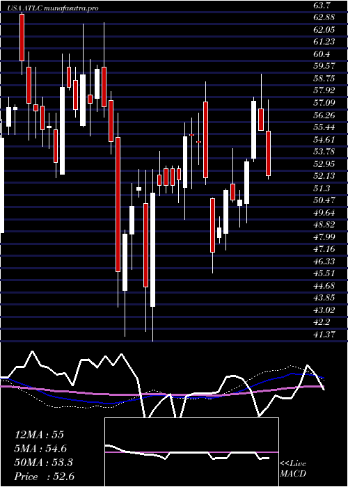The height and width of the screenshot is (487, 348).
Task: Click the 12MA : 55 readout
Action: click(39, 435)
